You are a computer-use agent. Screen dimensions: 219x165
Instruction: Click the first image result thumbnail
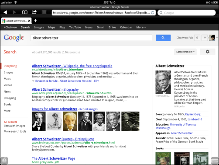[x=39, y=121]
